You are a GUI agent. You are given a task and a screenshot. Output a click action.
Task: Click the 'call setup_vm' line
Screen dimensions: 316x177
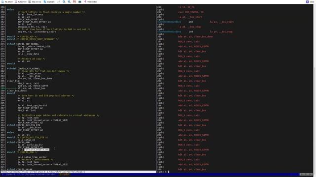[26, 140]
